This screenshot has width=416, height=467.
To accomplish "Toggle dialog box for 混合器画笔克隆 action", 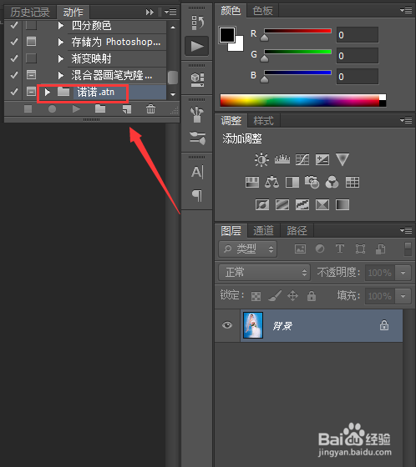I will (x=32, y=74).
